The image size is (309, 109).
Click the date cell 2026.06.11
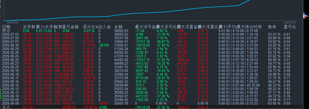click(10, 93)
